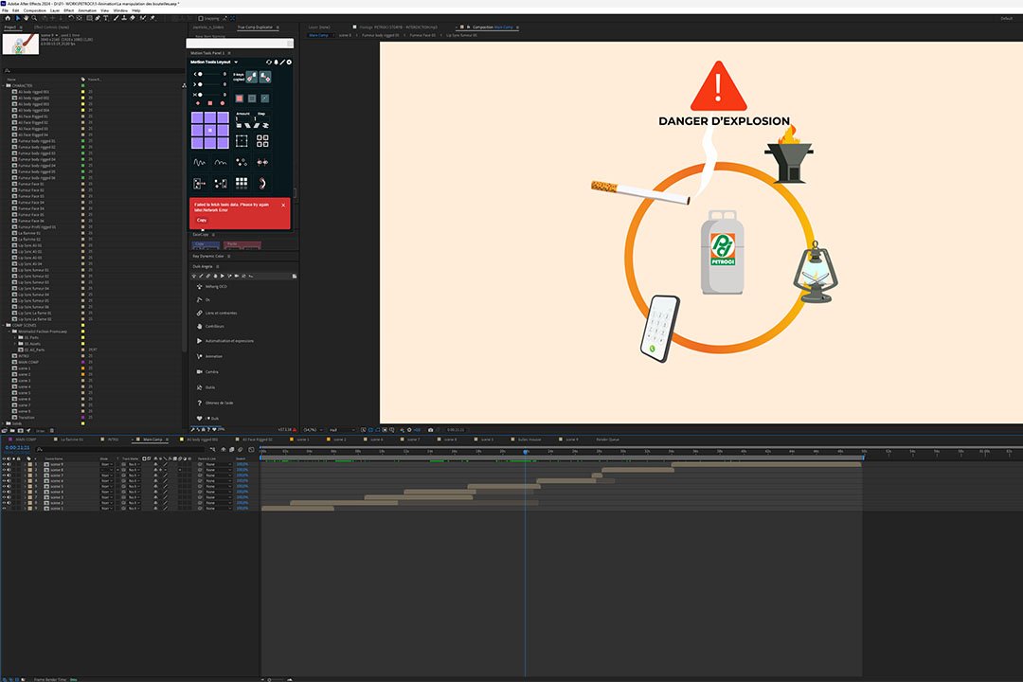Click label color swatch of scene 9 layer
The image size is (1023, 682).
(x=30, y=464)
